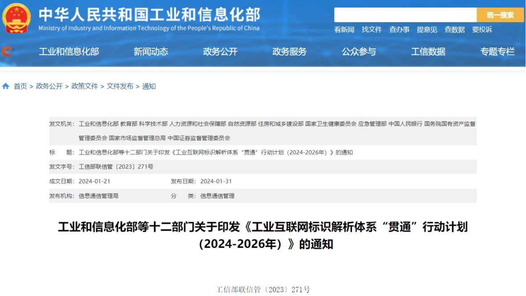The height and width of the screenshot is (296, 526).
Task: Click the red swirl icon beside the navigation bar
Action: (x=7, y=51)
